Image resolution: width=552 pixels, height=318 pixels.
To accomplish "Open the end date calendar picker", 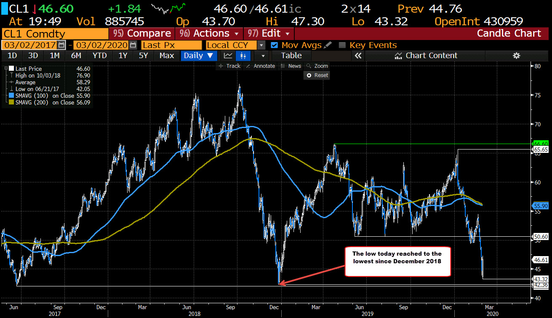I will [133, 45].
